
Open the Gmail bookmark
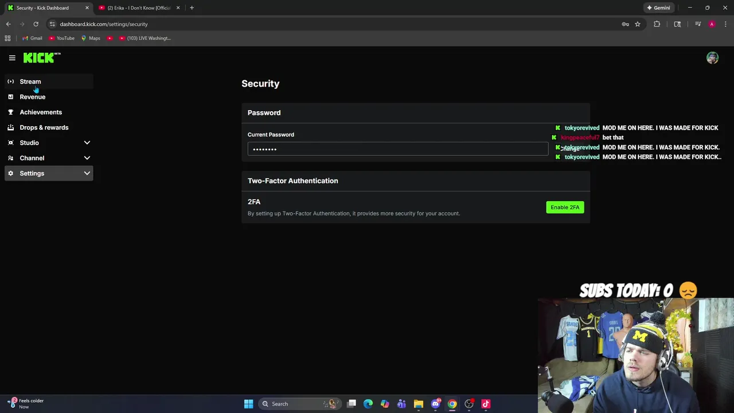(x=32, y=38)
